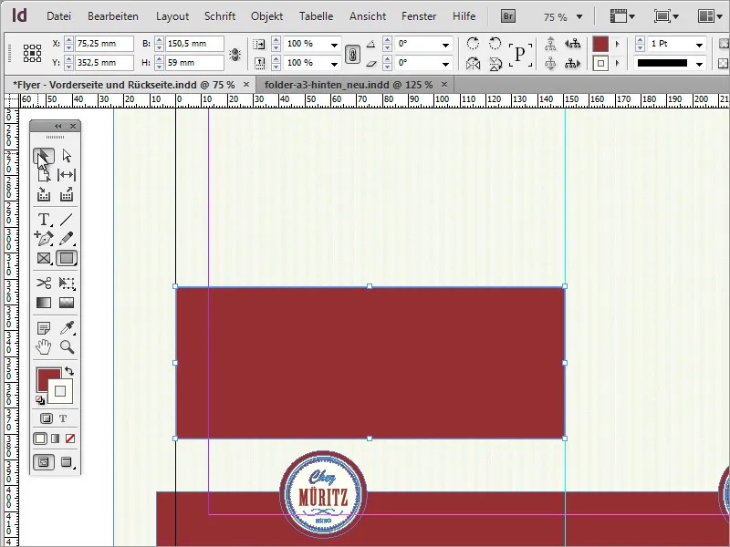The image size is (730, 547).
Task: Open the Arrange Documents dropdown
Action: pos(712,16)
